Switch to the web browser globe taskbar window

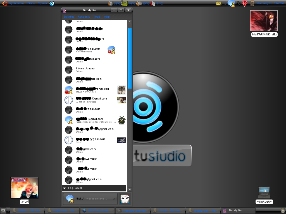click(97, 211)
